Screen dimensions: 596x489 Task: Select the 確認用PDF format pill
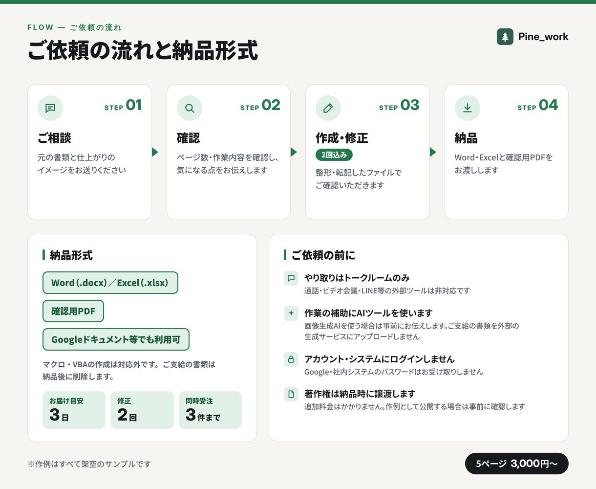pyautogui.click(x=73, y=311)
